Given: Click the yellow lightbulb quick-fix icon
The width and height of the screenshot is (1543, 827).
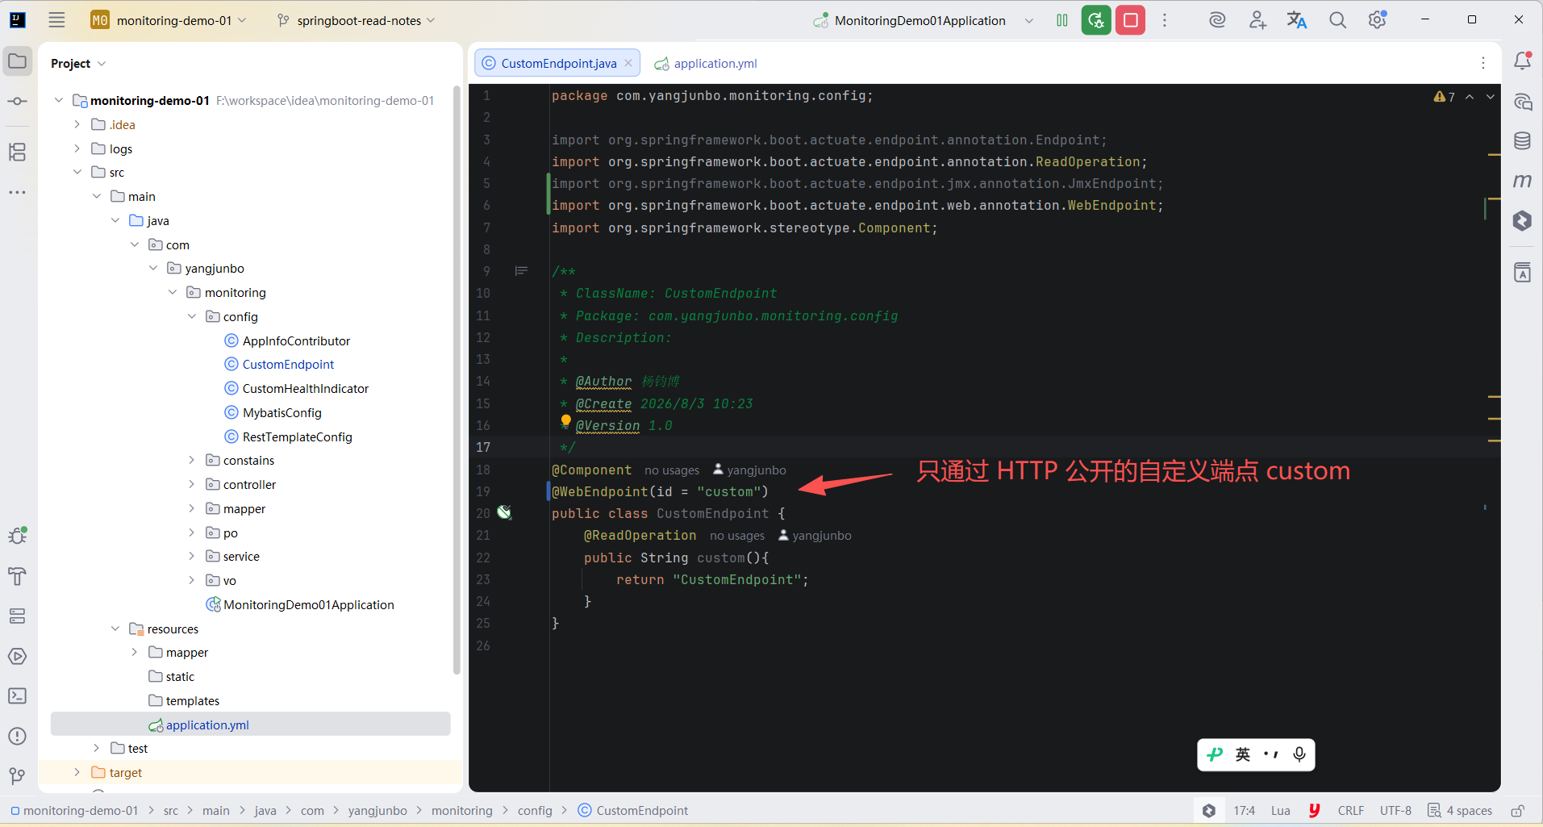Looking at the screenshot, I should (565, 420).
